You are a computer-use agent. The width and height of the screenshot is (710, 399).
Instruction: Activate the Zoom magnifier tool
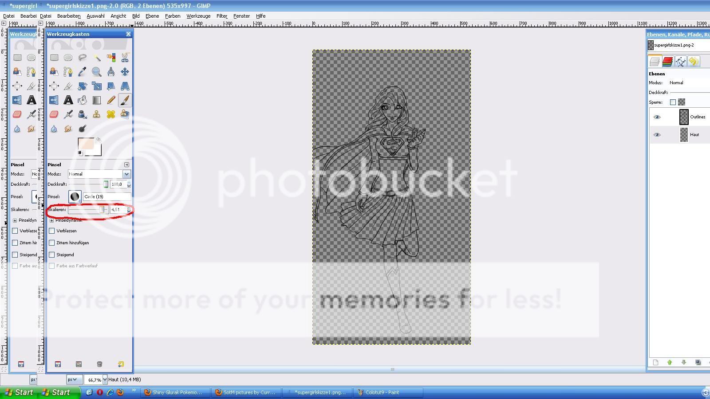point(97,72)
